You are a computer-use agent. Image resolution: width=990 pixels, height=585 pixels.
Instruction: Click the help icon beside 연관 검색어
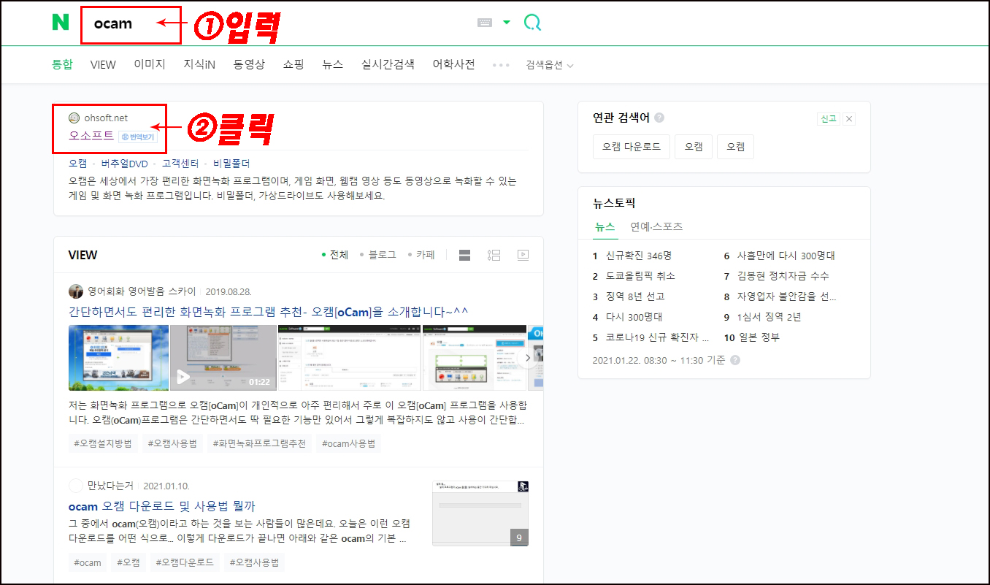tap(659, 118)
